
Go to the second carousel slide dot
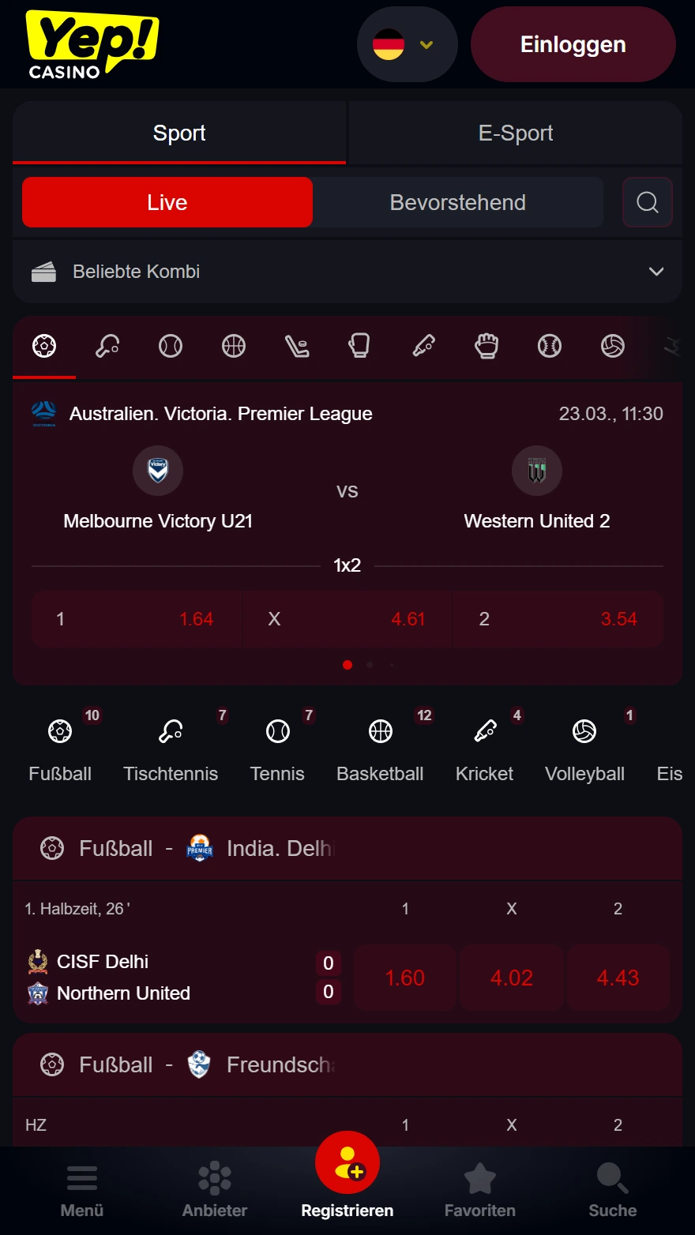pyautogui.click(x=370, y=665)
